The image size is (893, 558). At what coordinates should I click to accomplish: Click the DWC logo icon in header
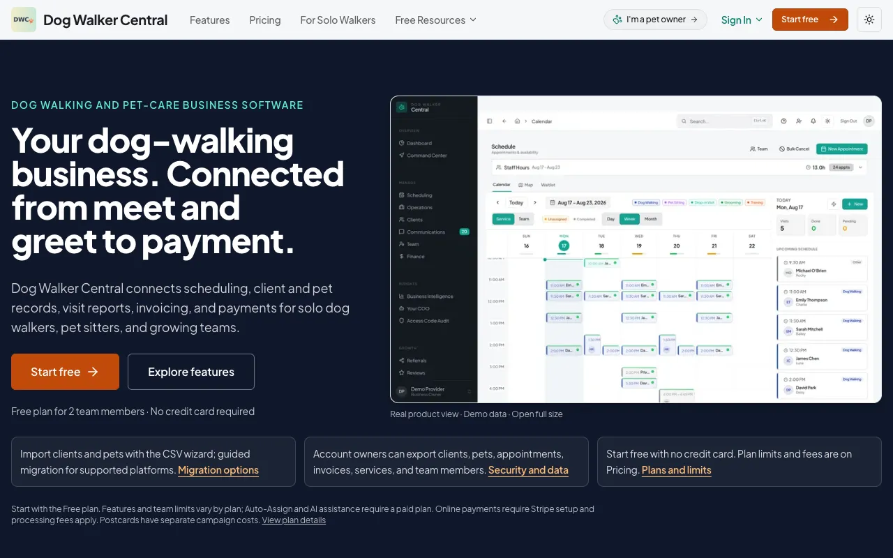[24, 20]
